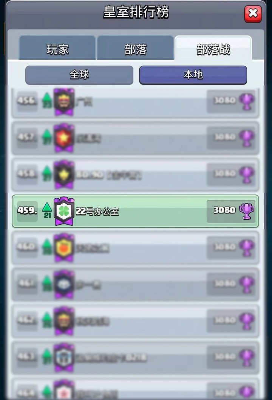
Task: Click the purple trophy in rank 459 row
Action: pos(247,211)
